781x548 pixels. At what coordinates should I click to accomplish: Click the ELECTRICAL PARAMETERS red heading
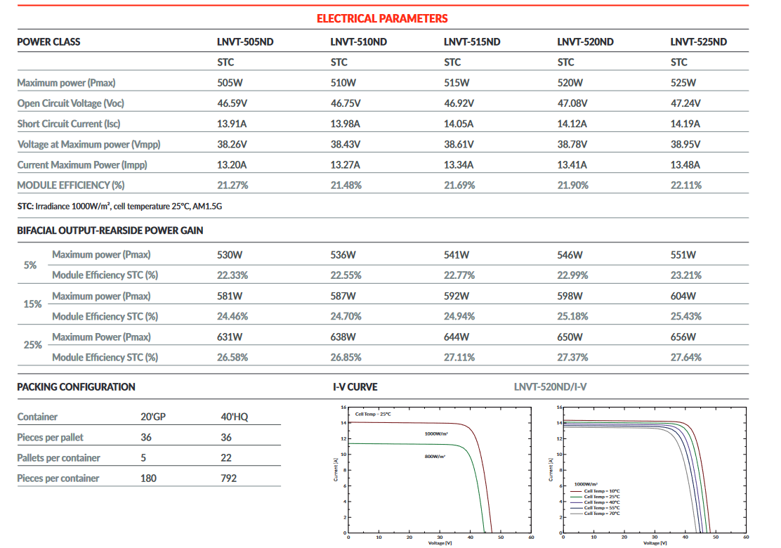382,18
